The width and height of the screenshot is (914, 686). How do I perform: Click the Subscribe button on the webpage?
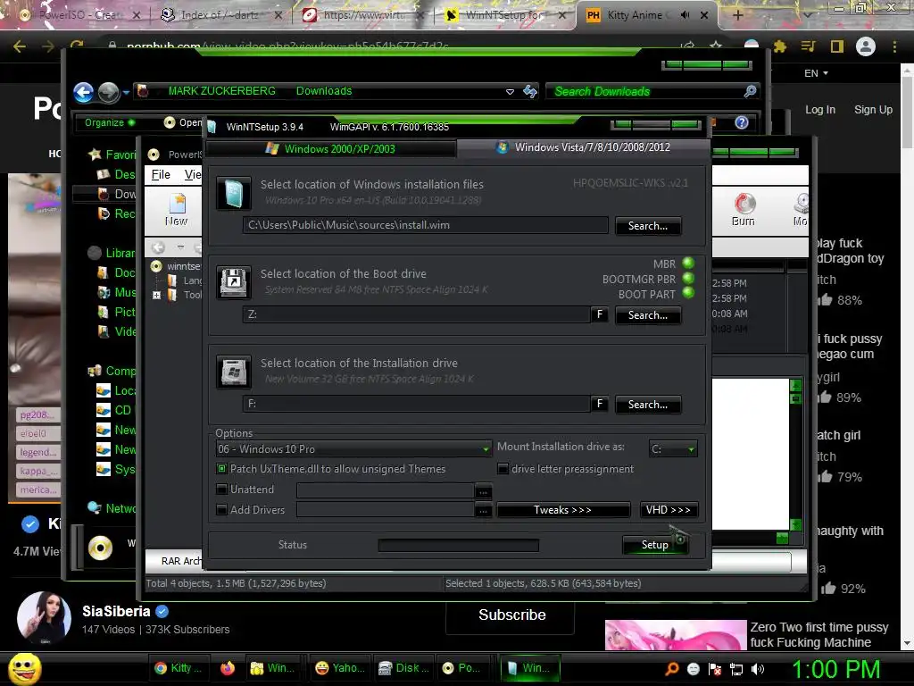click(511, 615)
